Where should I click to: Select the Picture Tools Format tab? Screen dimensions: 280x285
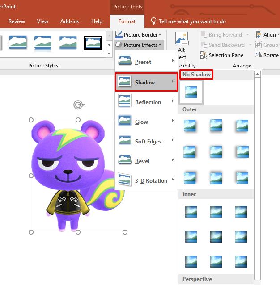coord(127,21)
